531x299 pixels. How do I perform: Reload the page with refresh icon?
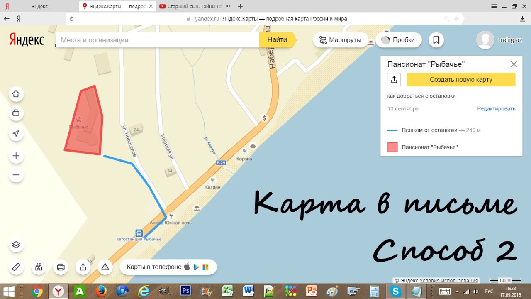click(71, 19)
